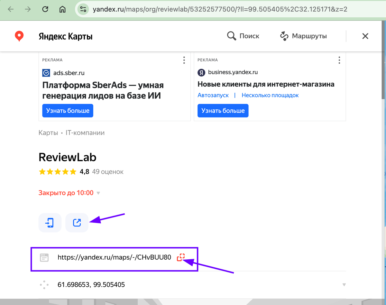Click the browser forward arrow

28,9
